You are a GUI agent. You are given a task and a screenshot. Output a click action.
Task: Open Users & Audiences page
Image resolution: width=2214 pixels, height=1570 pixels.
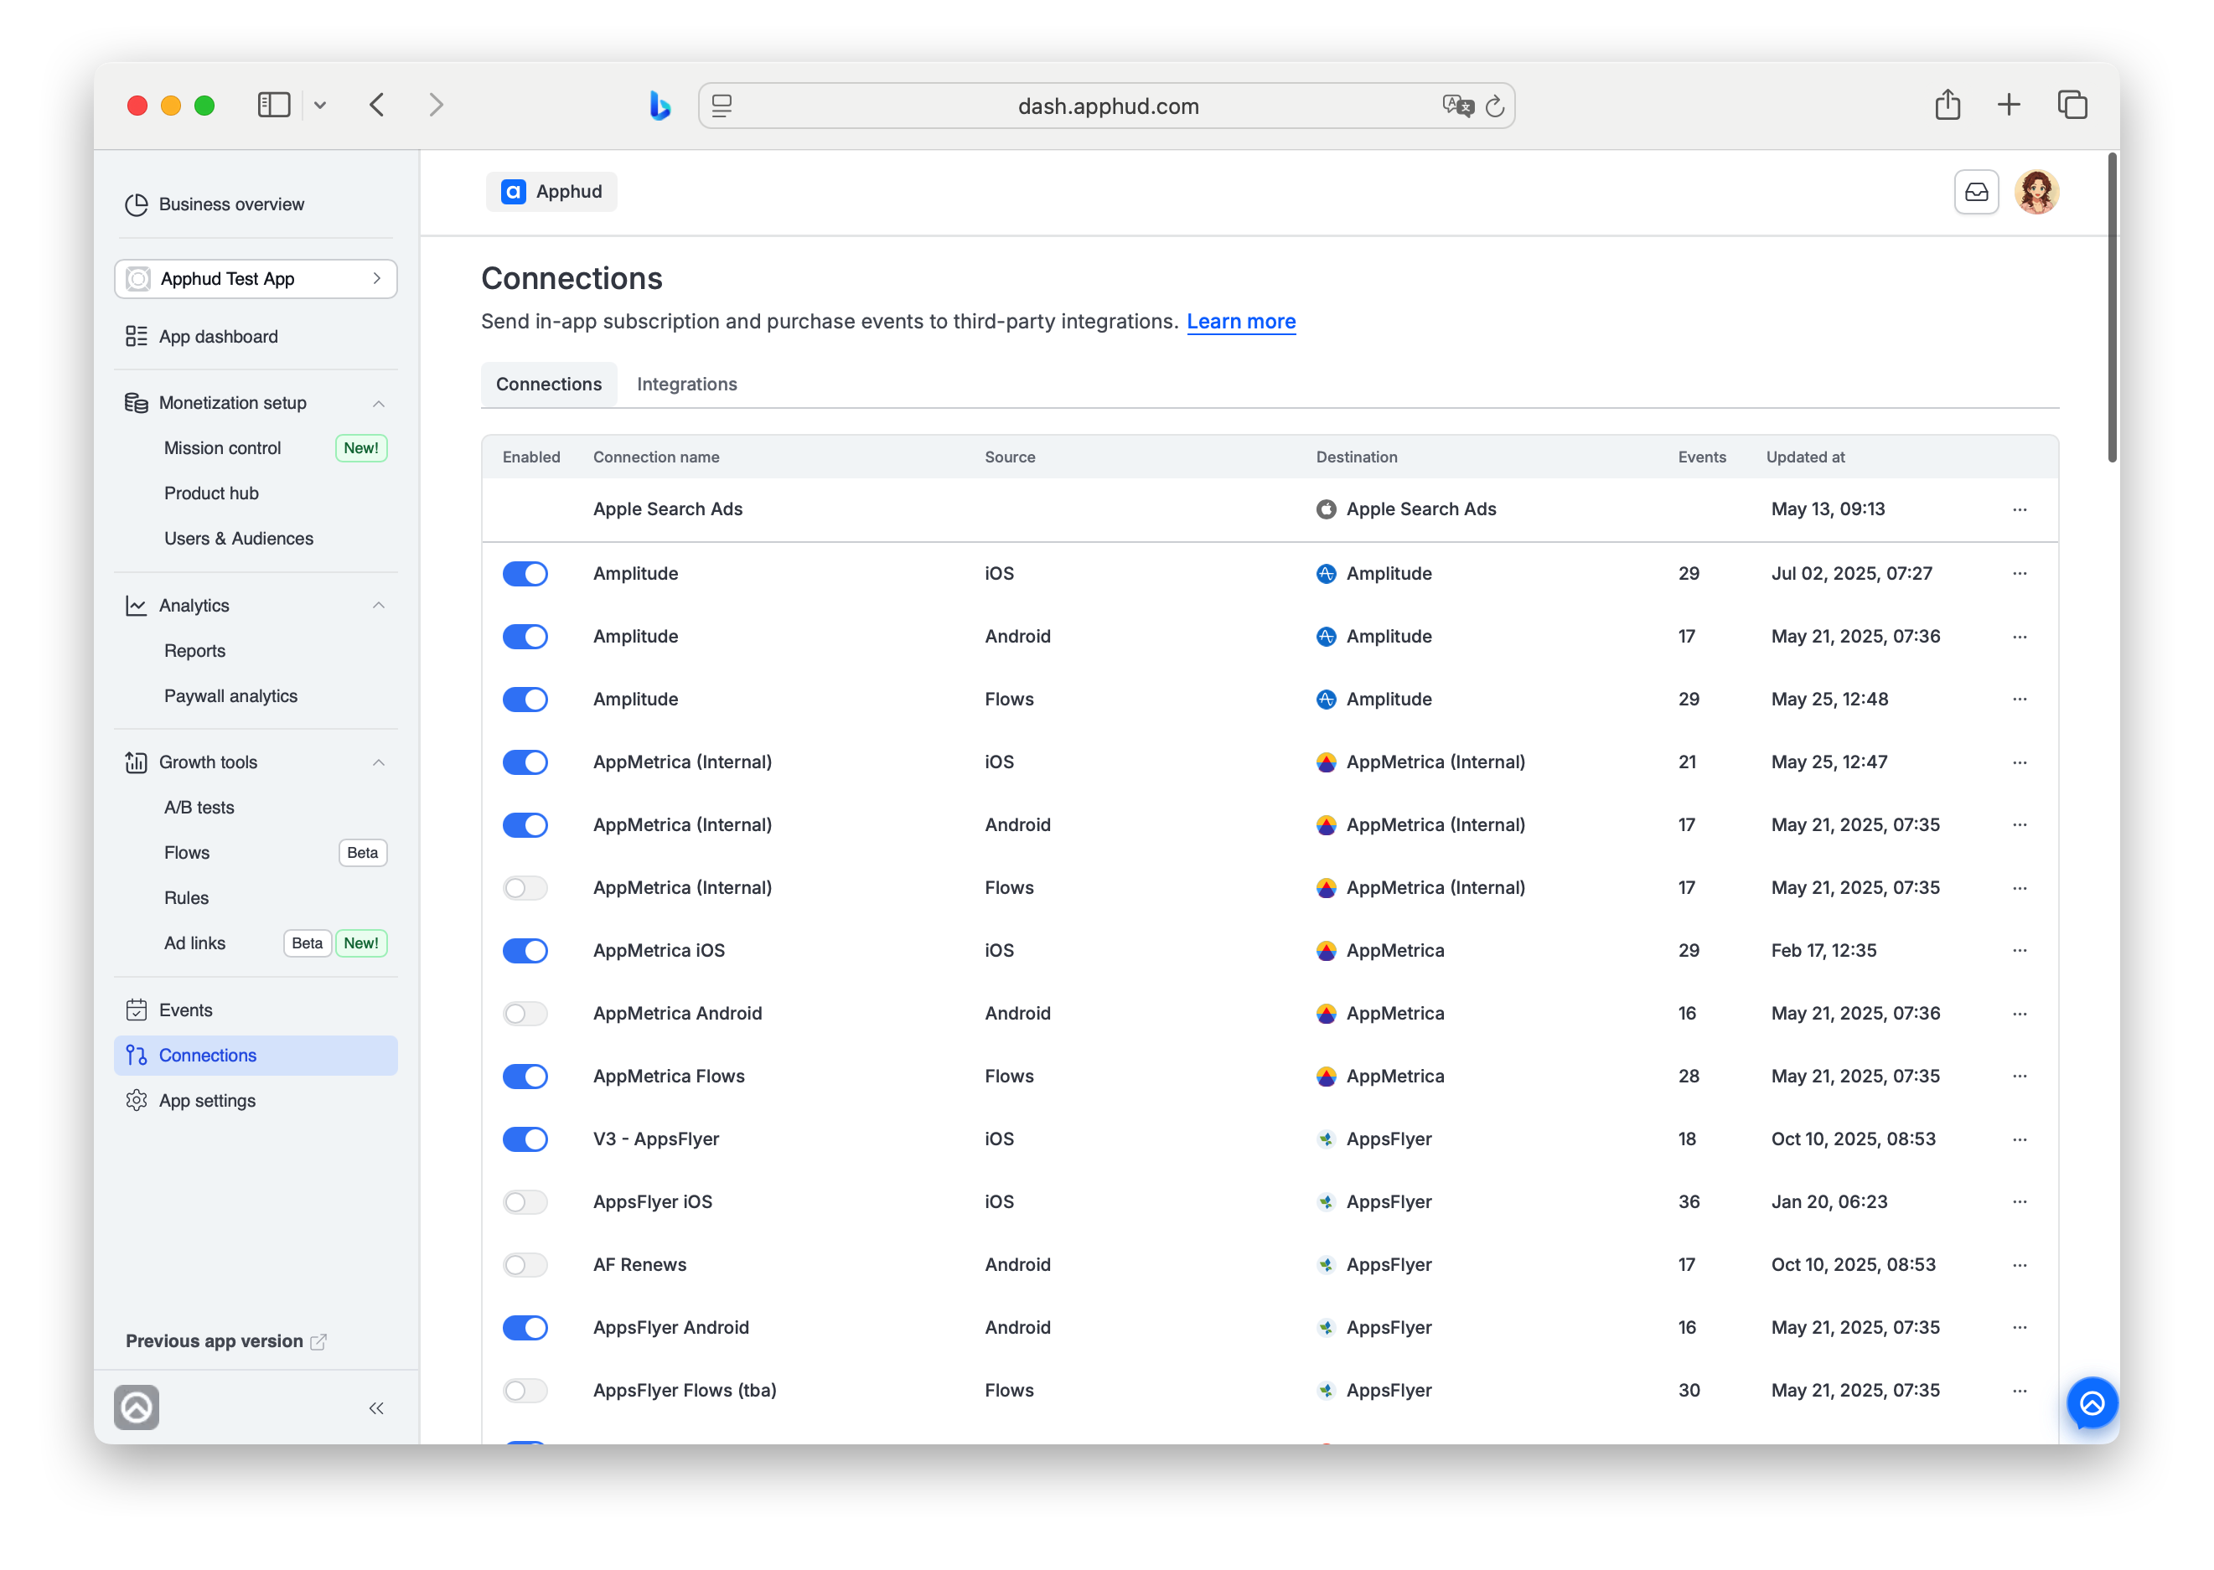(x=238, y=539)
